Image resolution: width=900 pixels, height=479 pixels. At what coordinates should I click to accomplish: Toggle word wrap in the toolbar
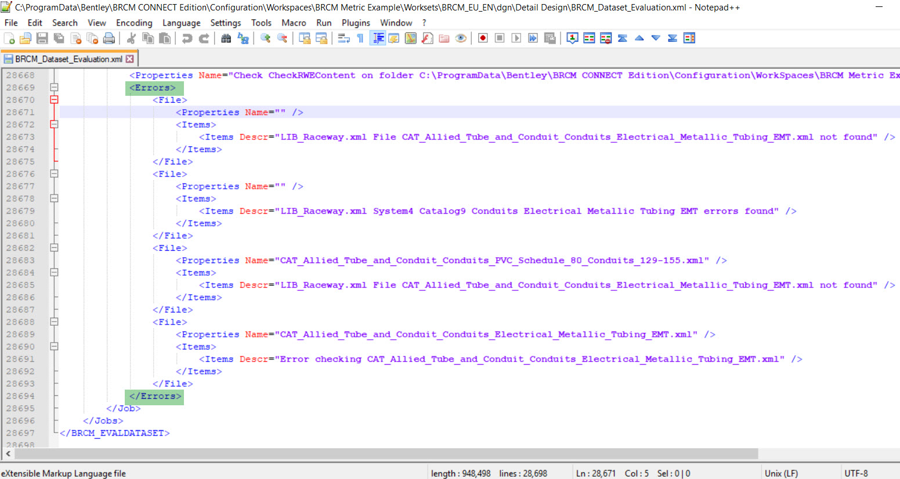pyautogui.click(x=344, y=38)
